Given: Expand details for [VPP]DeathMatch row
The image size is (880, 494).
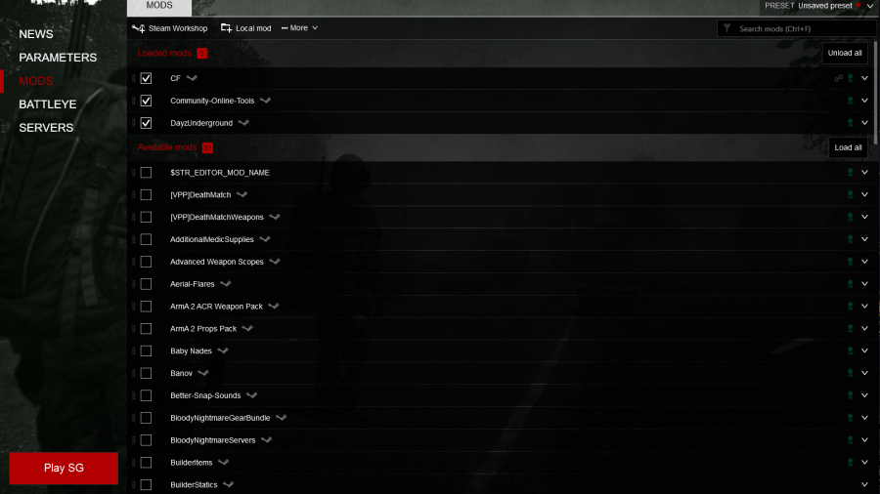Looking at the screenshot, I should tap(865, 195).
